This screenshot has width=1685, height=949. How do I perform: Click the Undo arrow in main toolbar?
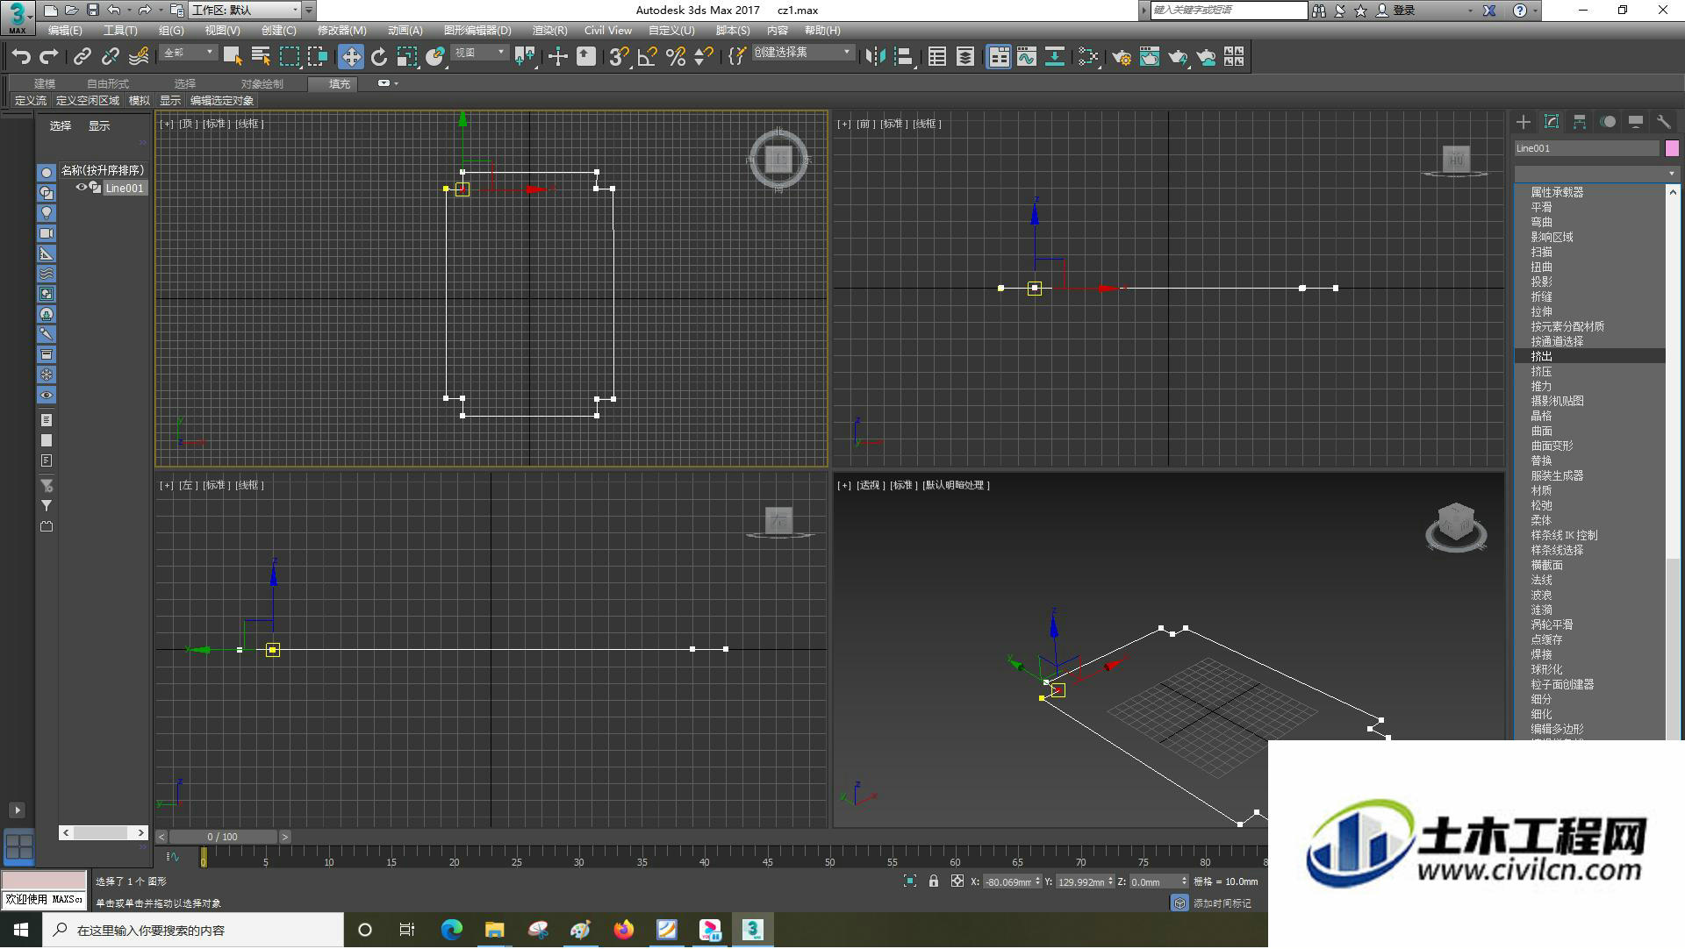[21, 57]
